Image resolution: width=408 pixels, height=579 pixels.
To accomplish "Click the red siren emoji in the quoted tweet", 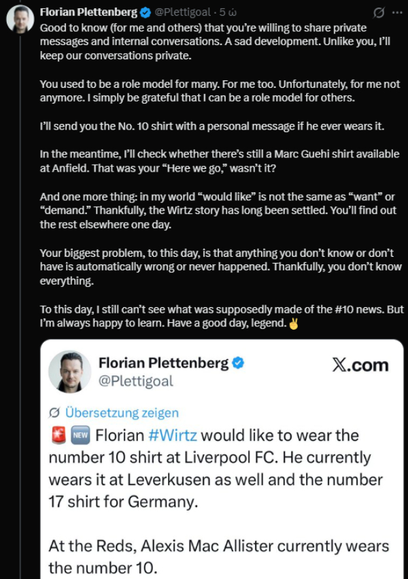I will tap(58, 435).
